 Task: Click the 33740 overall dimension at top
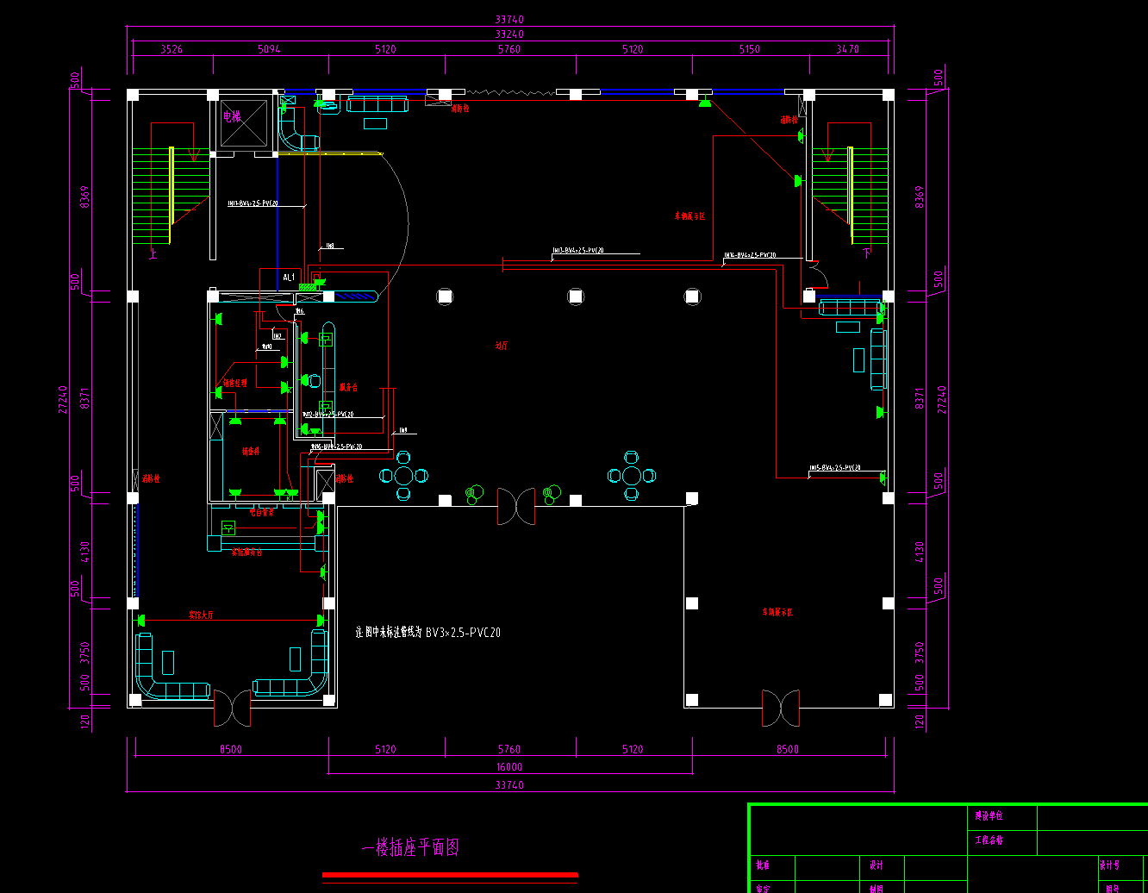(509, 19)
